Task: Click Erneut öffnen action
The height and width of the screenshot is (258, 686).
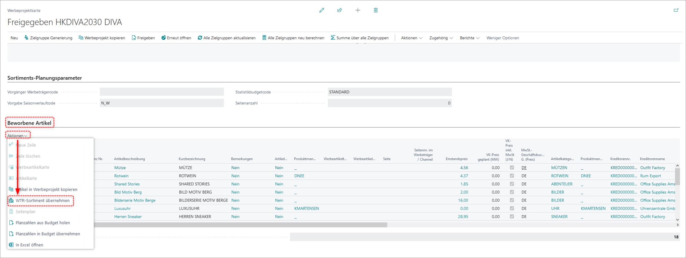Action: [x=176, y=38]
